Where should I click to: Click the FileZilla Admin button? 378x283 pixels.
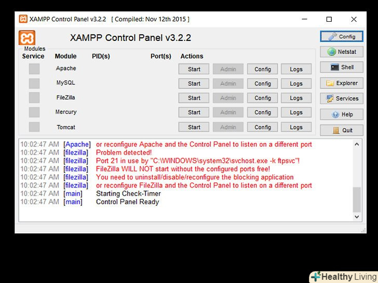pos(228,98)
